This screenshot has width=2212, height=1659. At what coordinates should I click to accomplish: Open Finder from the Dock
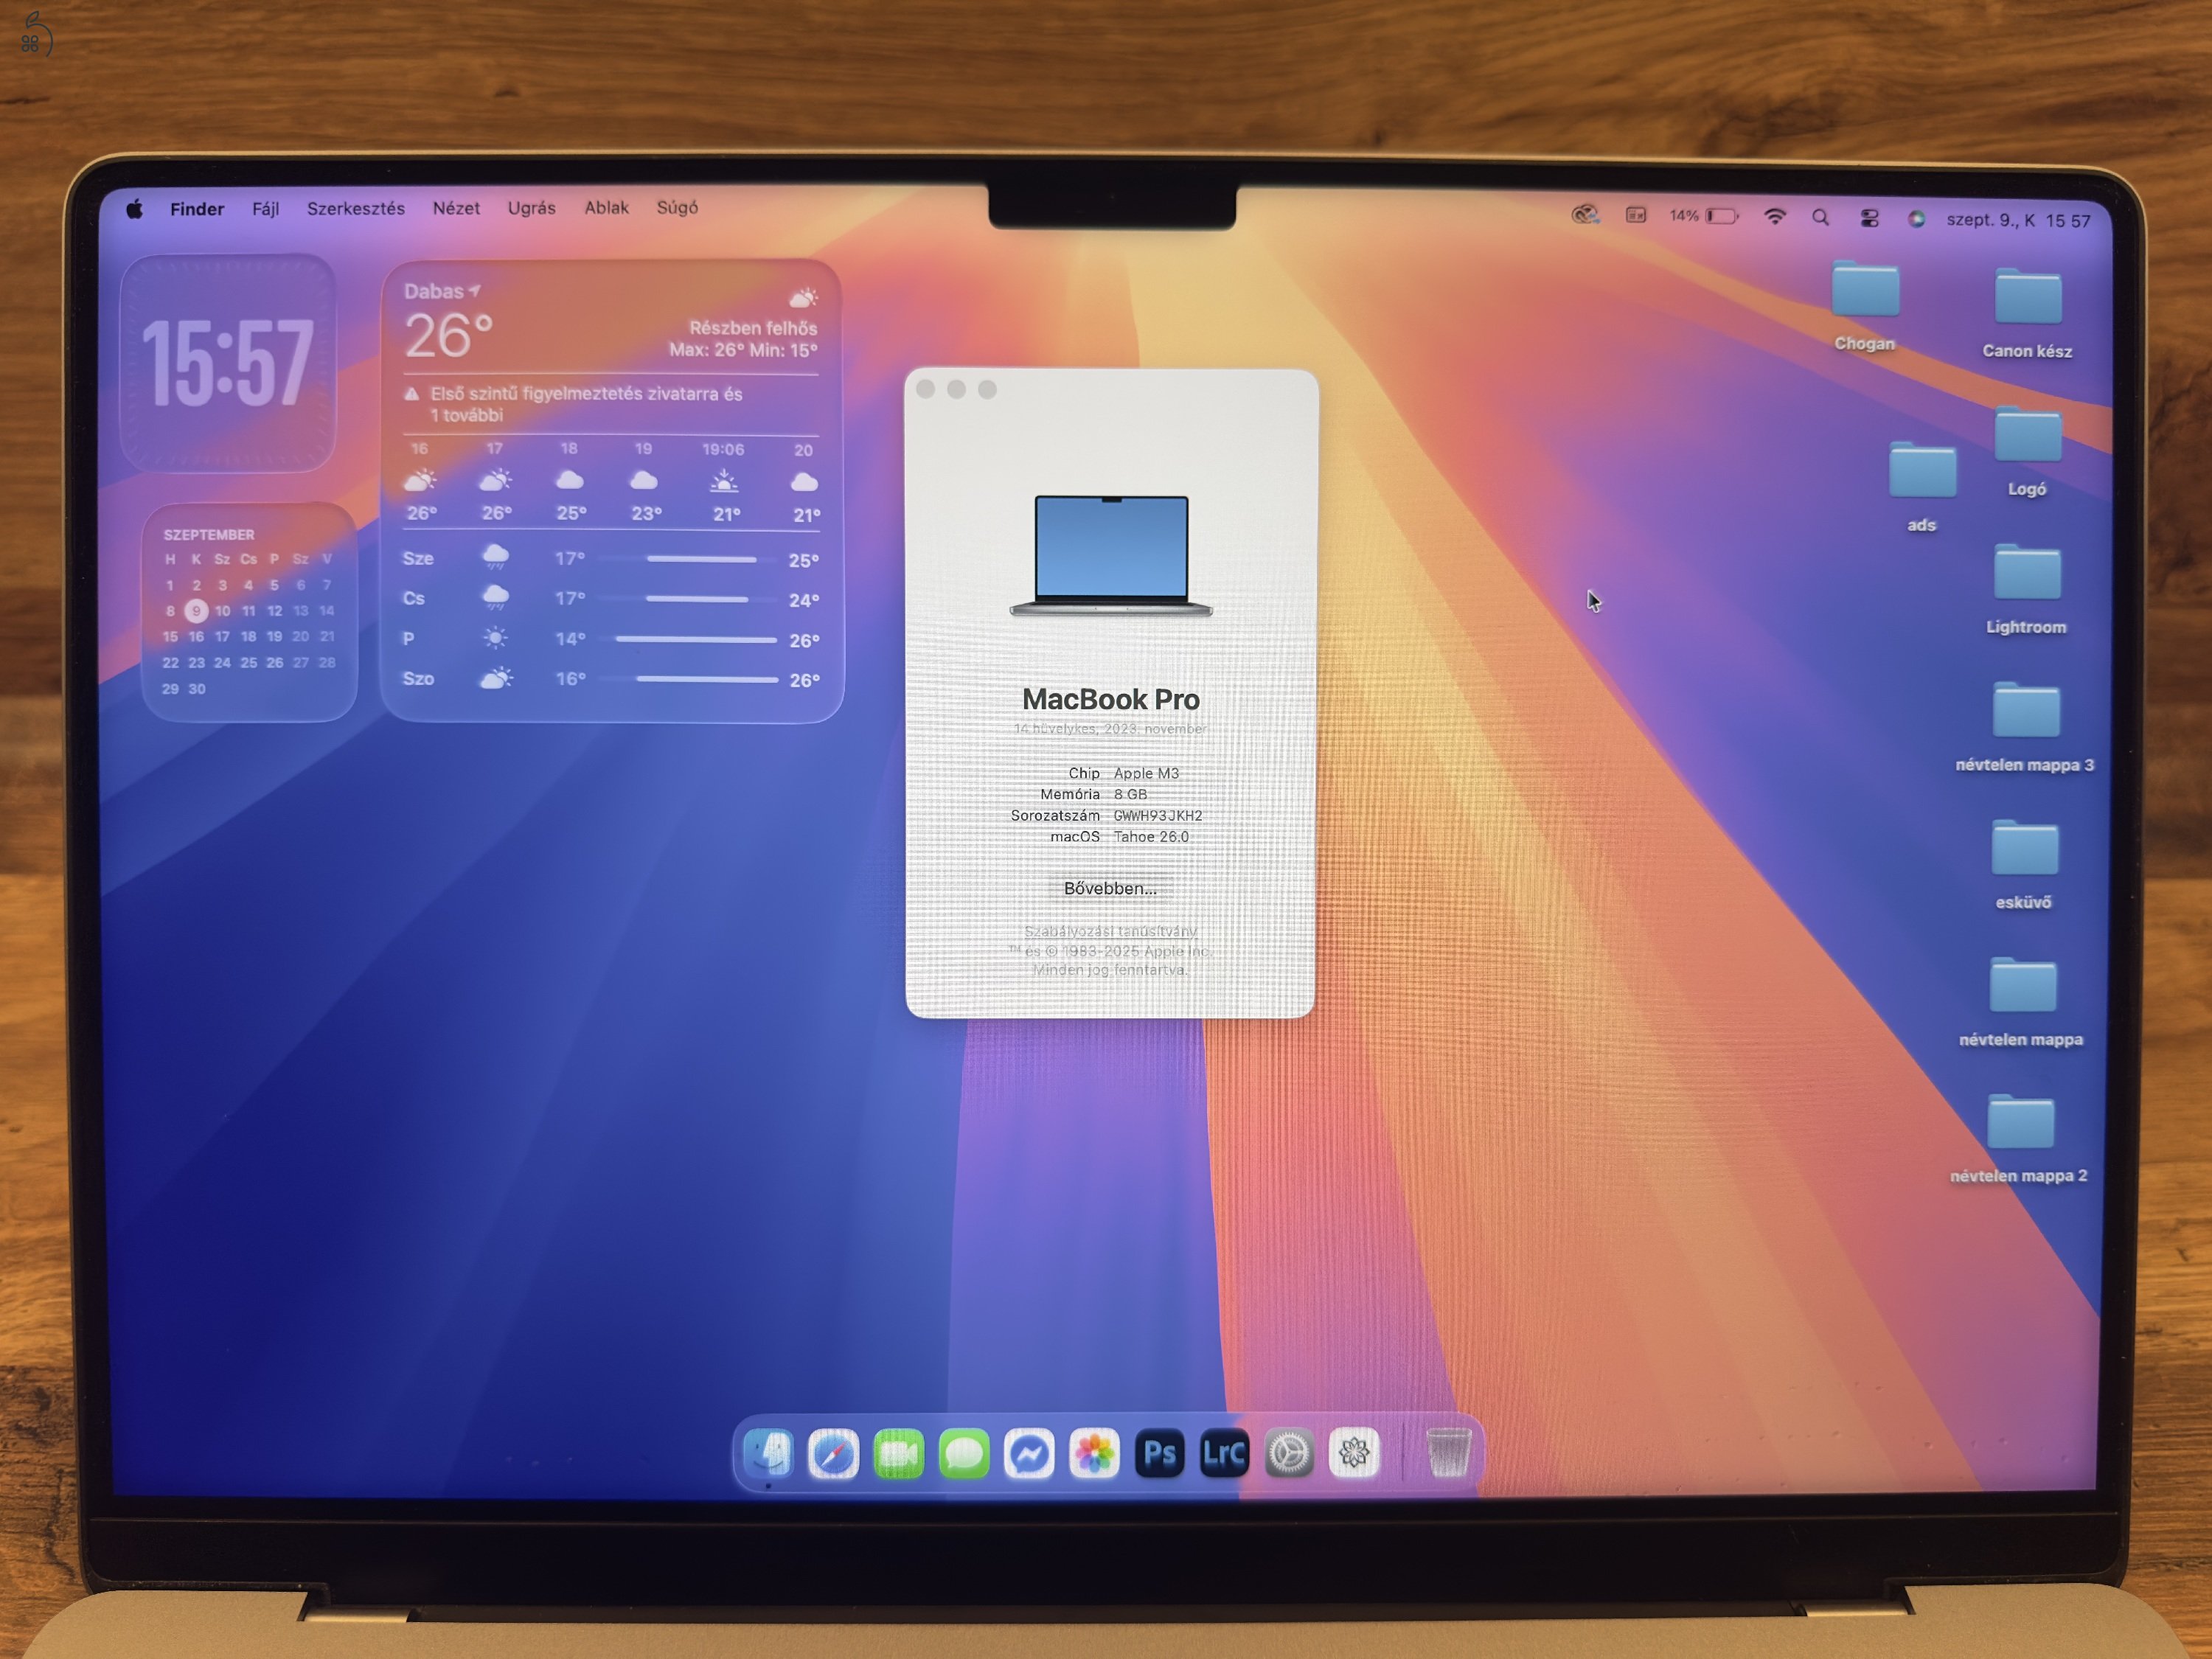click(768, 1453)
